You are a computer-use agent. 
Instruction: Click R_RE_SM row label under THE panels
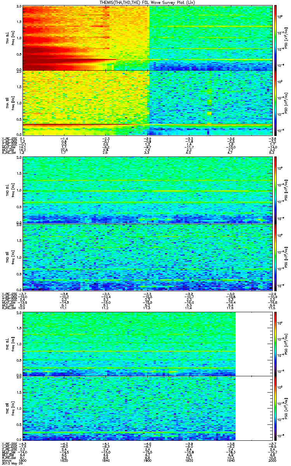(x=8, y=457)
